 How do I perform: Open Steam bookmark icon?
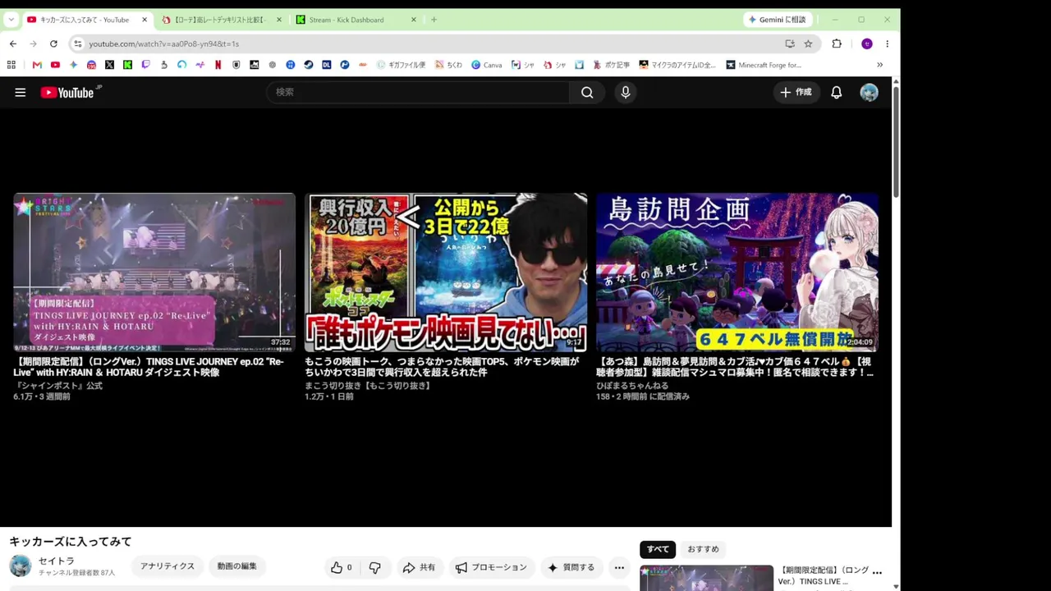[308, 65]
